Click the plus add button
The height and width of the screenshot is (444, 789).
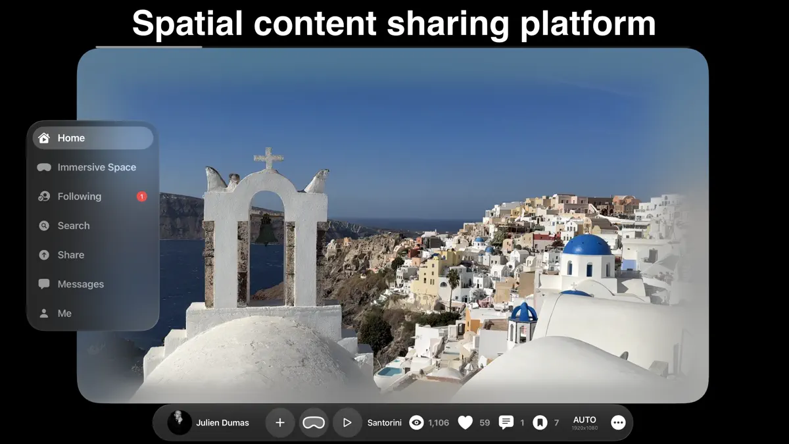(x=280, y=423)
